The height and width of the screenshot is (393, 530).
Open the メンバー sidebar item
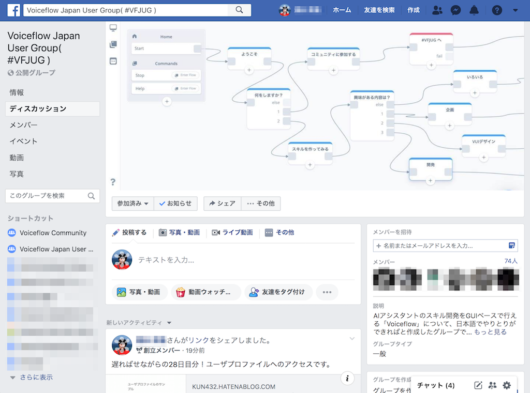tap(23, 125)
